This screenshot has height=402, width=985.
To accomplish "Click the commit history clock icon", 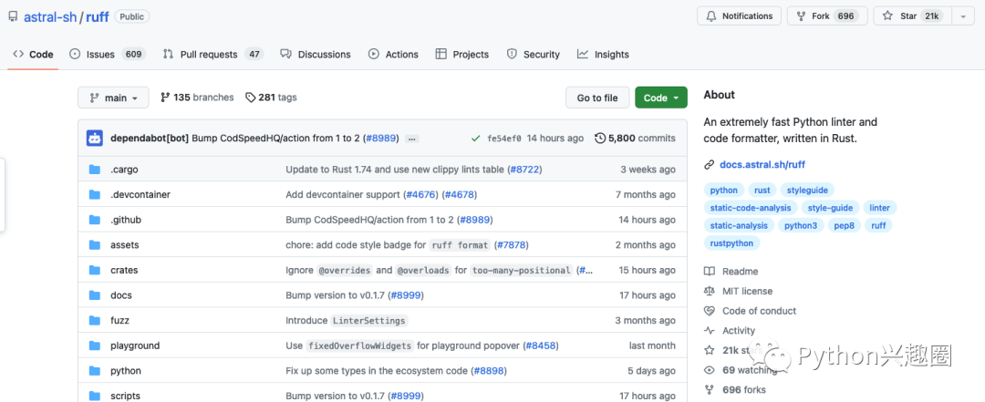I will click(x=599, y=139).
